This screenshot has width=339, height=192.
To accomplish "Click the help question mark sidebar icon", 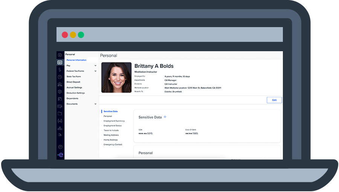I will pyautogui.click(x=60, y=147).
